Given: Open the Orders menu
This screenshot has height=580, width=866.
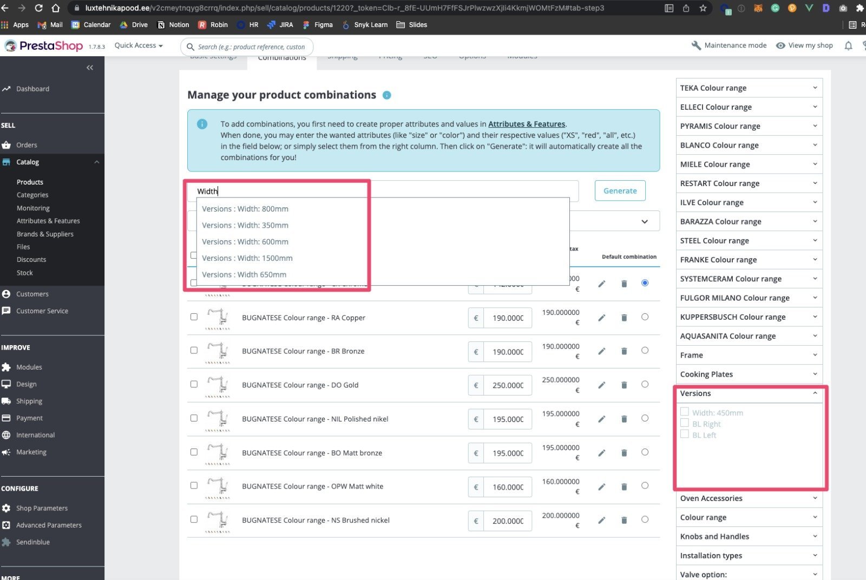Looking at the screenshot, I should pyautogui.click(x=27, y=145).
